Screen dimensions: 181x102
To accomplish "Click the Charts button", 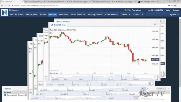I will click(136, 14).
